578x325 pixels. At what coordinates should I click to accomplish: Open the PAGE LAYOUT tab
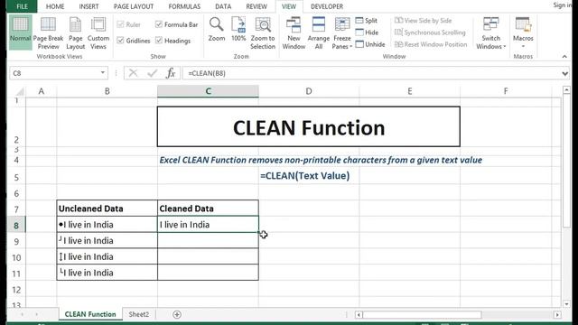[x=134, y=6]
